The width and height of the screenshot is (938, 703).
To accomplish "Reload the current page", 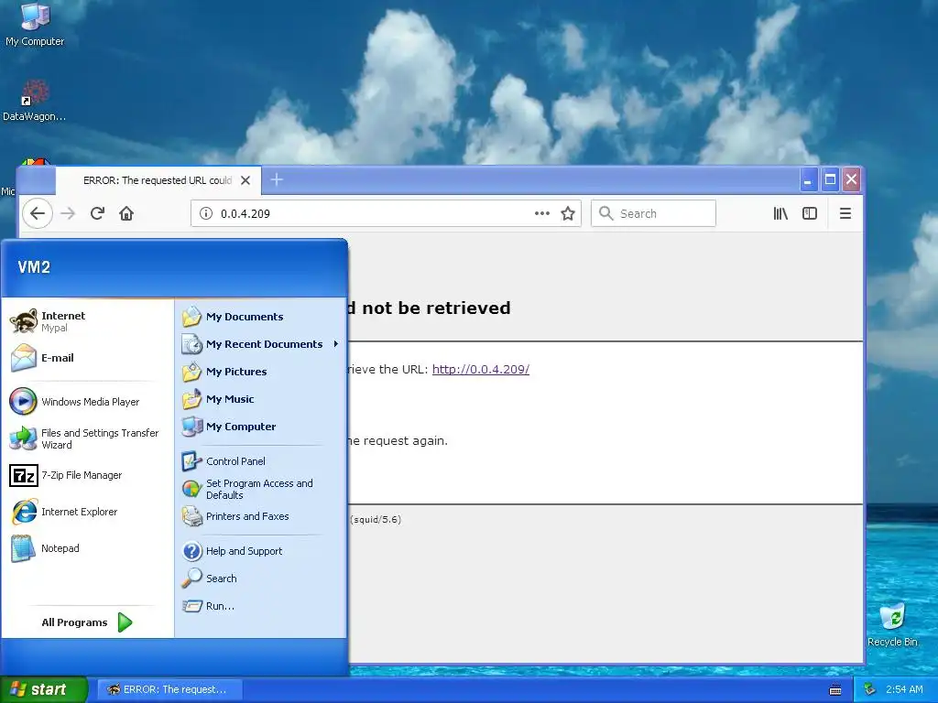I will (x=97, y=213).
